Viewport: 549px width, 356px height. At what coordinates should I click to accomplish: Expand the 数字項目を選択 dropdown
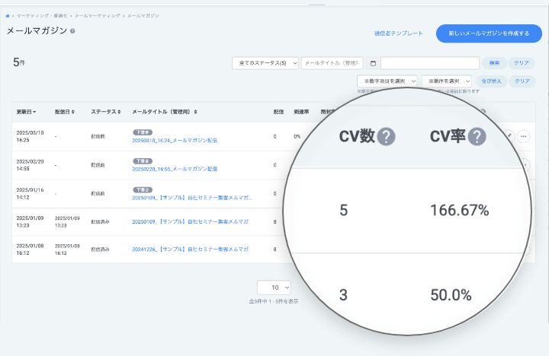click(387, 81)
